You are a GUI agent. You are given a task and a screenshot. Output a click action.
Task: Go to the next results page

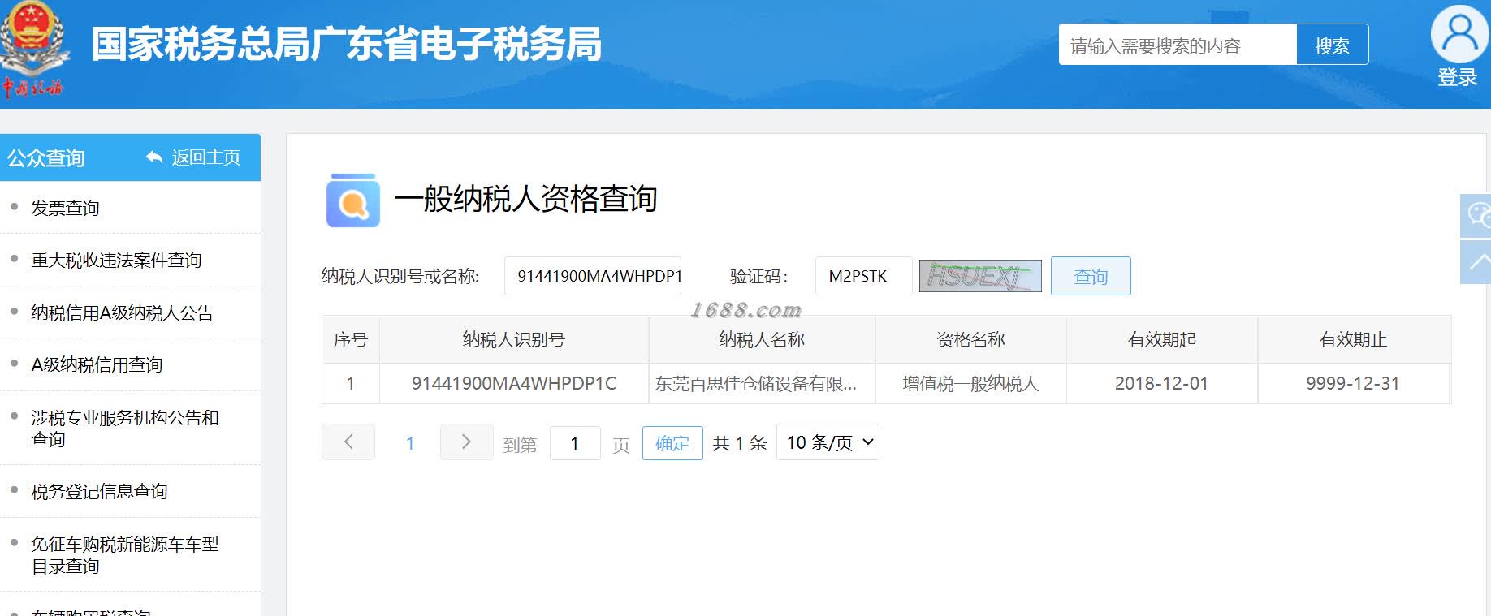466,442
